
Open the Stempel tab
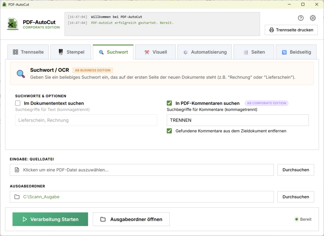[x=71, y=52]
